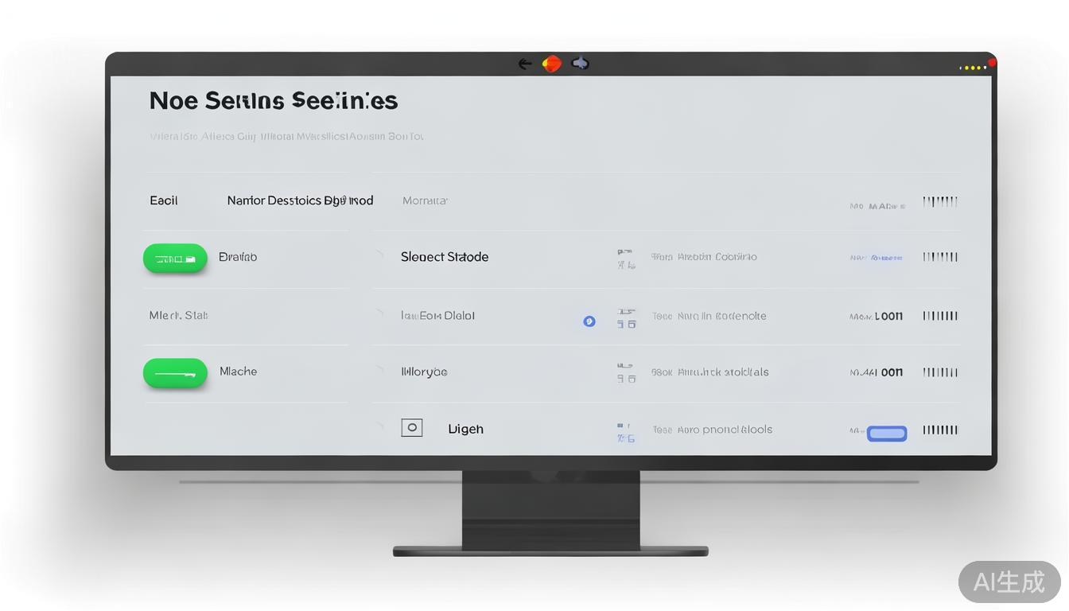Image resolution: width=1069 pixels, height=611 pixels.
Task: Click the blue grid icon in the Ligeh row
Action: pos(626,433)
